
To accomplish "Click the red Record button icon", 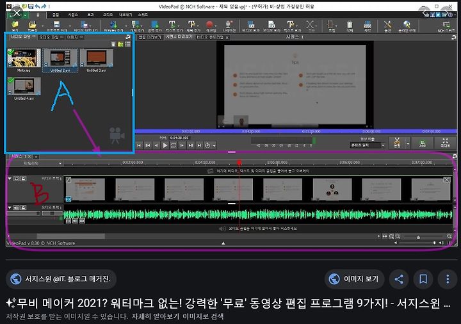I will [x=209, y=24].
